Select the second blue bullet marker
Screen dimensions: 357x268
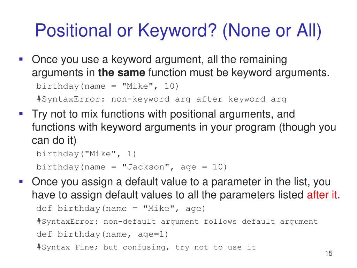21,114
